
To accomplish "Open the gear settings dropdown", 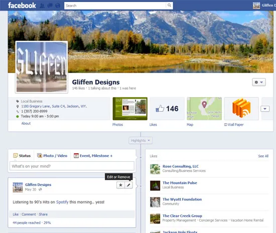I will [259, 82].
